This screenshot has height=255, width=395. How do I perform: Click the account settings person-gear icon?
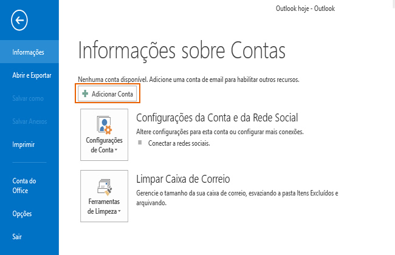(x=104, y=125)
